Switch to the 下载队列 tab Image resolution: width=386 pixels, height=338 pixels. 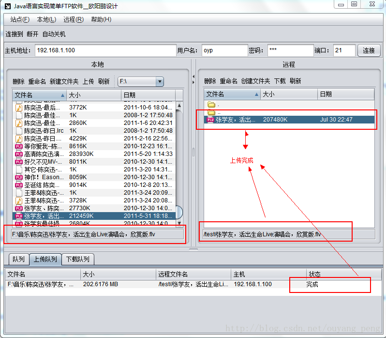click(78, 259)
